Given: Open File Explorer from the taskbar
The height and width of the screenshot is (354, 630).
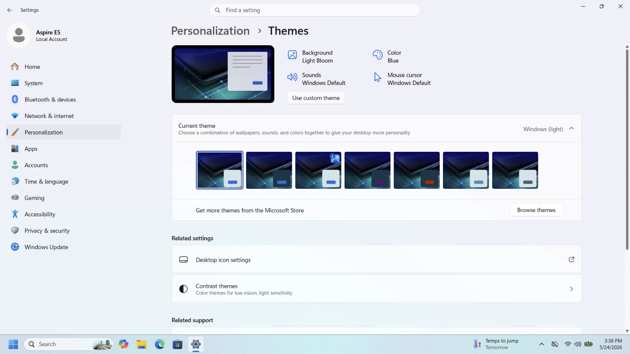Looking at the screenshot, I should pyautogui.click(x=142, y=344).
